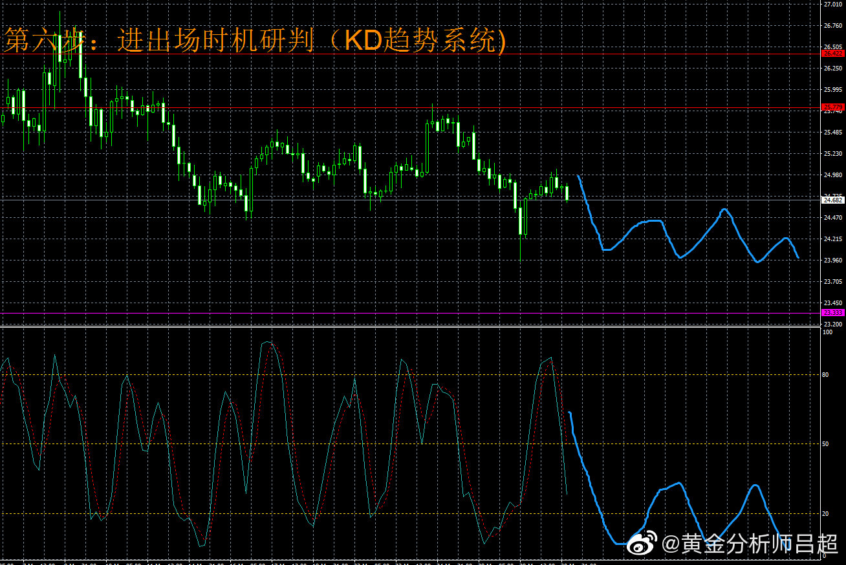
Task: Click the red horizontal line at 25.779
Action: click(388, 108)
